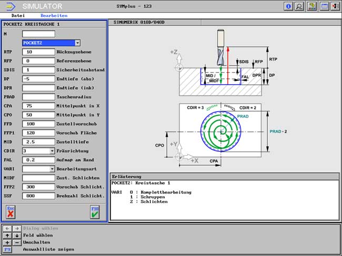Expand the CDIR Fräsrichtung dropdown
This screenshot has height=256, width=342.
[x=52, y=151]
